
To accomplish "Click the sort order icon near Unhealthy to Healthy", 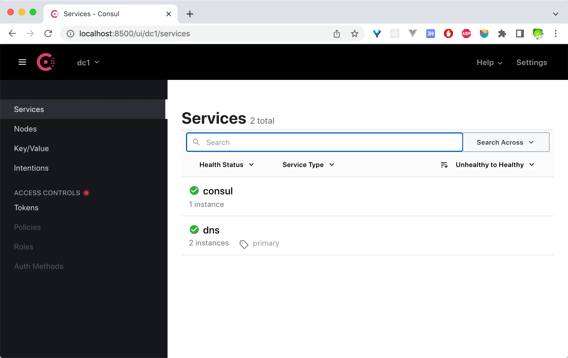I will point(444,165).
